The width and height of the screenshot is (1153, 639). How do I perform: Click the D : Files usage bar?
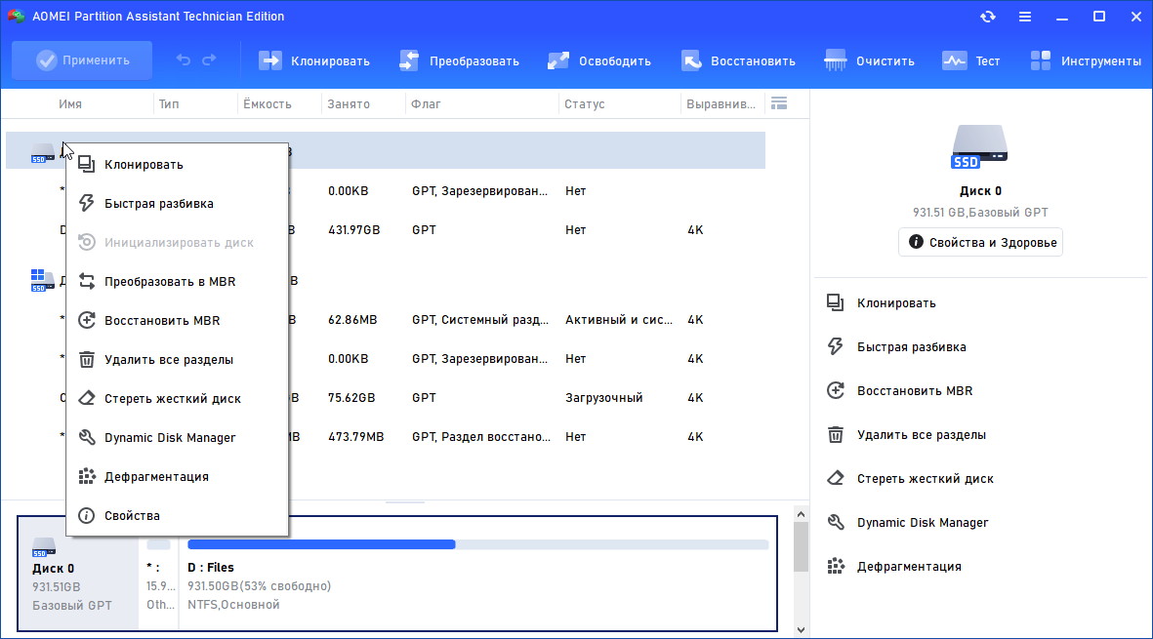click(478, 544)
